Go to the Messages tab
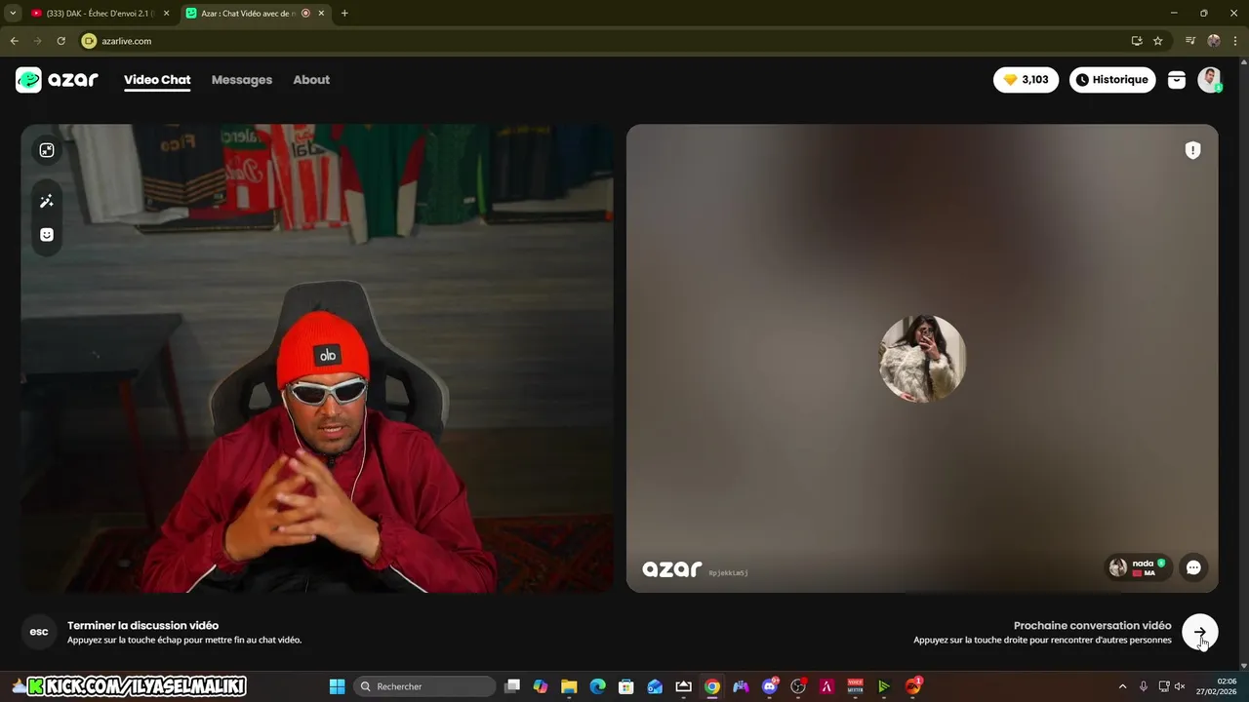This screenshot has width=1249, height=702. click(242, 80)
